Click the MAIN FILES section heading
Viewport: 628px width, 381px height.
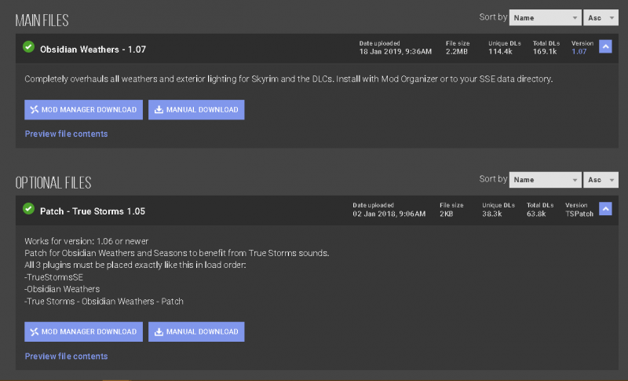pyautogui.click(x=42, y=20)
